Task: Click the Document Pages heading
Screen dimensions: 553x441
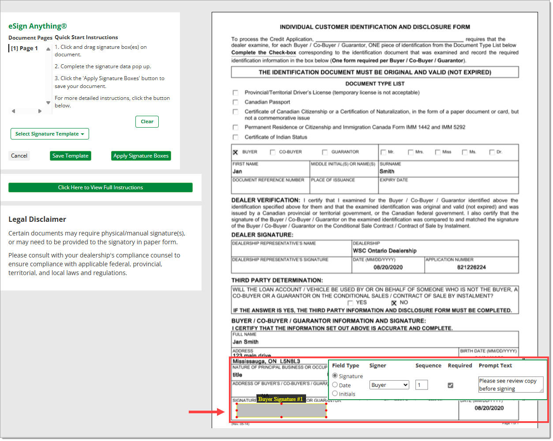Action: (30, 38)
